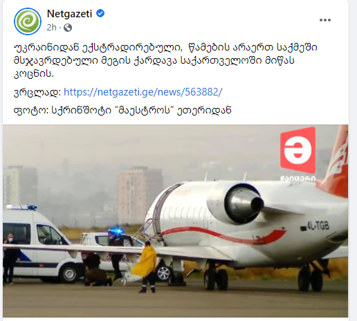Open the Netgazeti profile picture
This screenshot has height=321, width=357.
(28, 21)
